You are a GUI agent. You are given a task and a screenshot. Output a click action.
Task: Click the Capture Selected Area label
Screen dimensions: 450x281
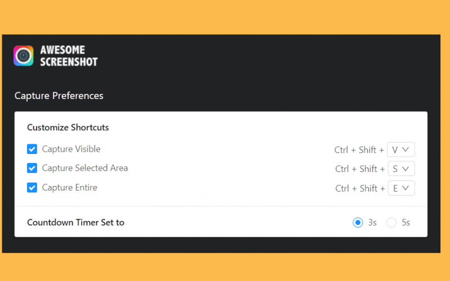(x=85, y=168)
